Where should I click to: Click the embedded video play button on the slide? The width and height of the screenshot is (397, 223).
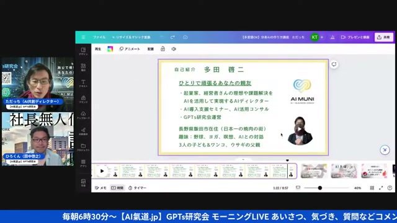(x=300, y=129)
